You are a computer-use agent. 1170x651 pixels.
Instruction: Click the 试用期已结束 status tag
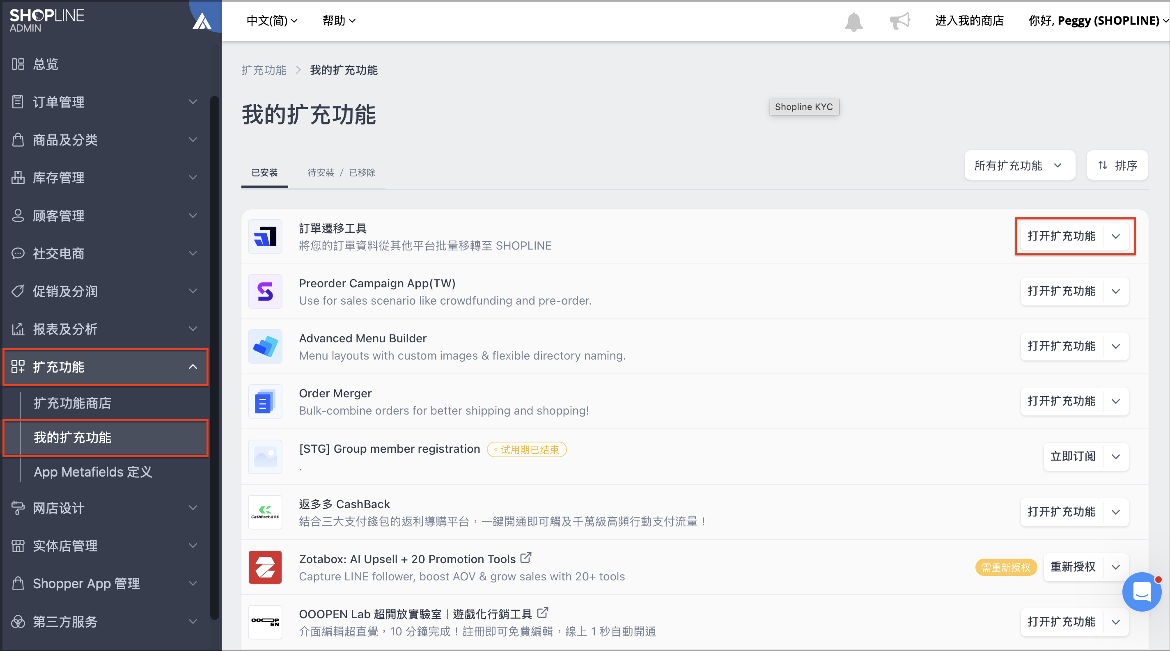526,449
